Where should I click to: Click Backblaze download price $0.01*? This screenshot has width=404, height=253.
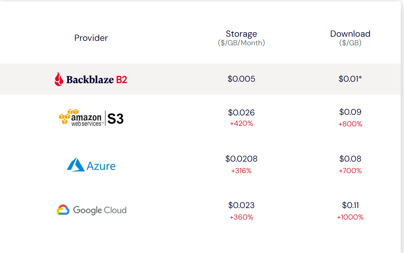[x=350, y=79]
